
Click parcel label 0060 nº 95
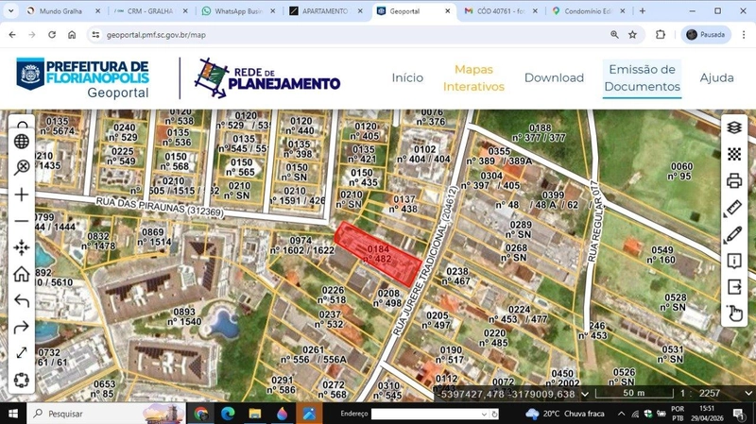click(681, 172)
